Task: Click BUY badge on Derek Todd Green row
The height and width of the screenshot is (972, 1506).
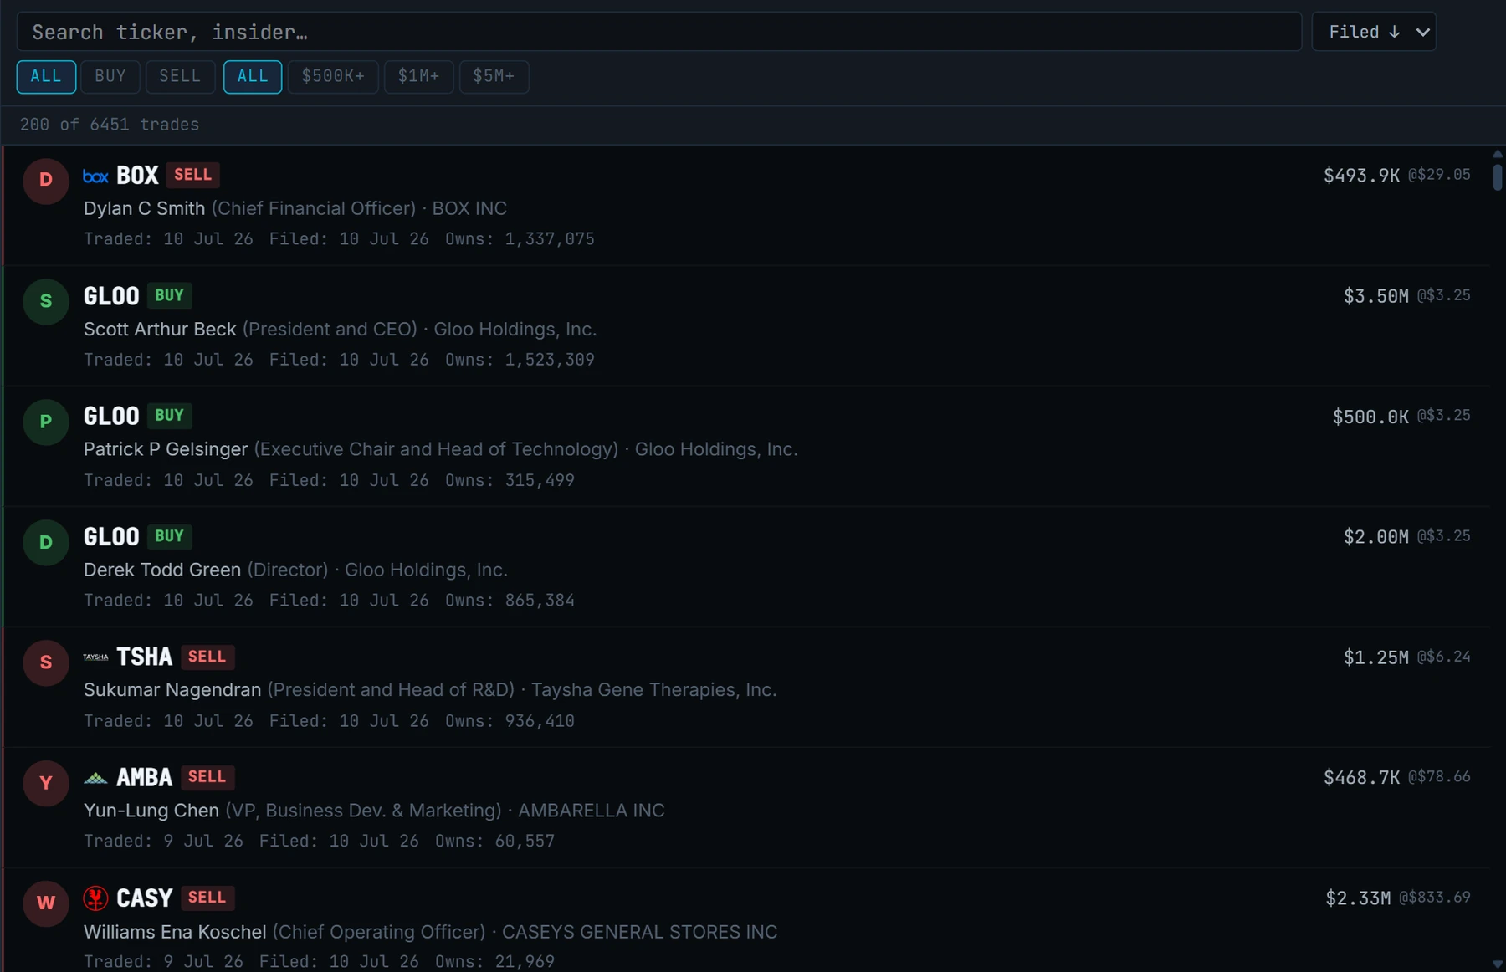Action: [x=169, y=536]
